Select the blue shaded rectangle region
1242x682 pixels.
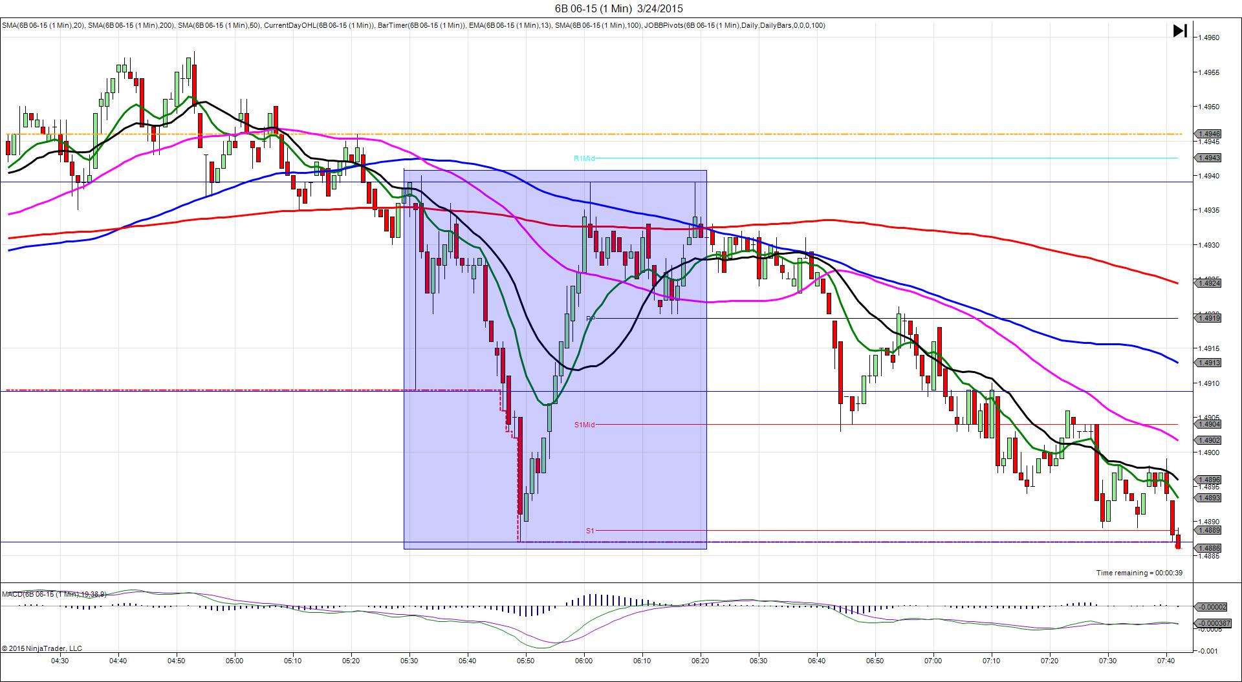tap(555, 359)
